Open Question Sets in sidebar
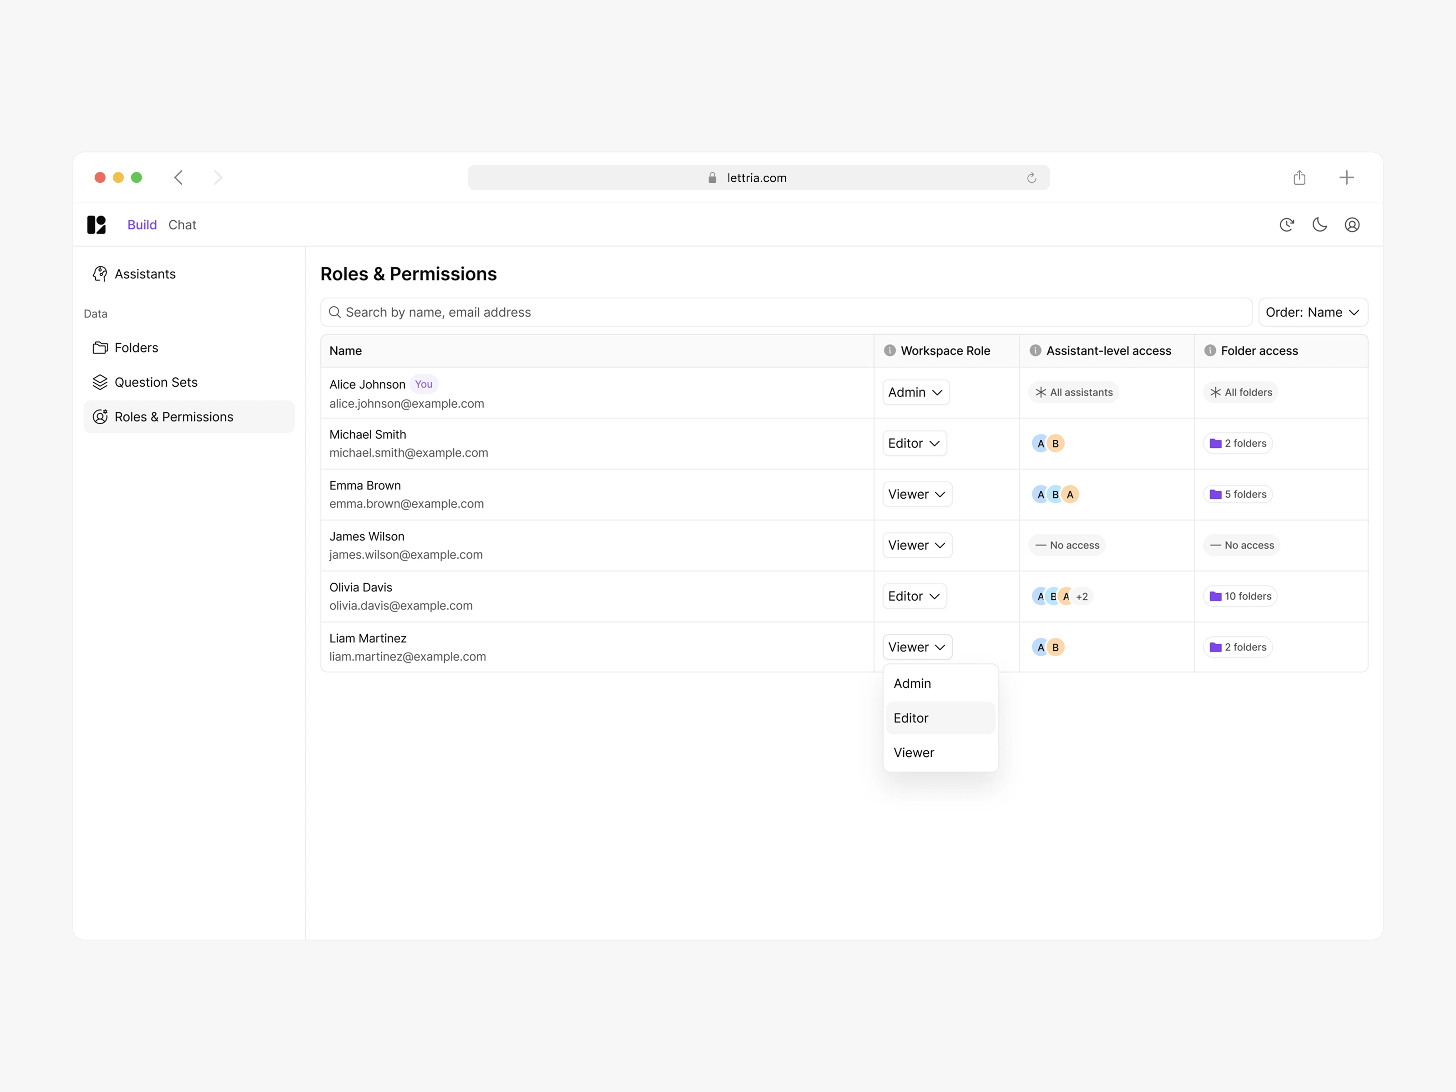This screenshot has height=1092, width=1456. pos(155,382)
